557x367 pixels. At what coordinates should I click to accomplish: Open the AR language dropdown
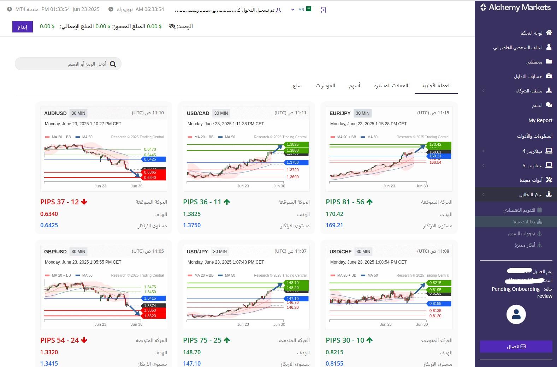pos(301,10)
